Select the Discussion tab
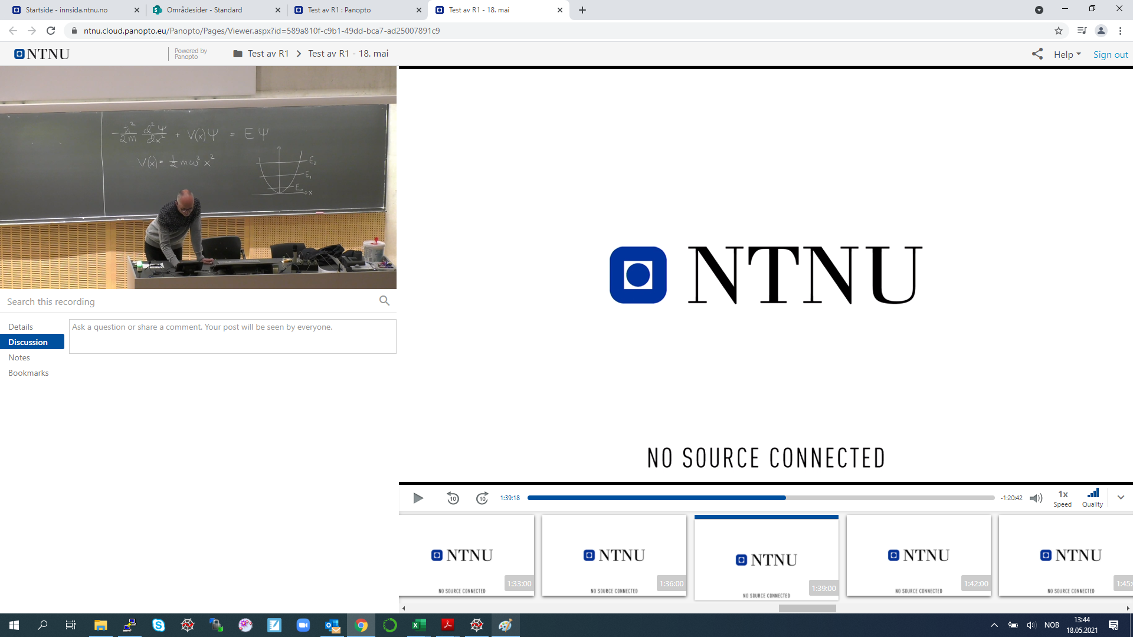The height and width of the screenshot is (637, 1133). (x=32, y=342)
